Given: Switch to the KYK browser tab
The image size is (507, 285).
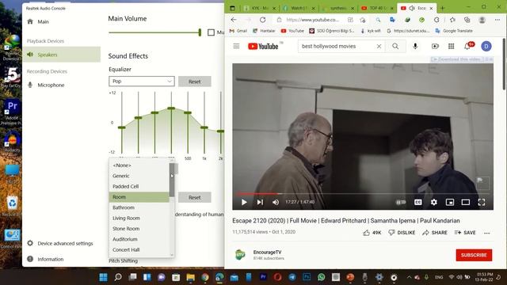Looking at the screenshot, I should click(261, 8).
